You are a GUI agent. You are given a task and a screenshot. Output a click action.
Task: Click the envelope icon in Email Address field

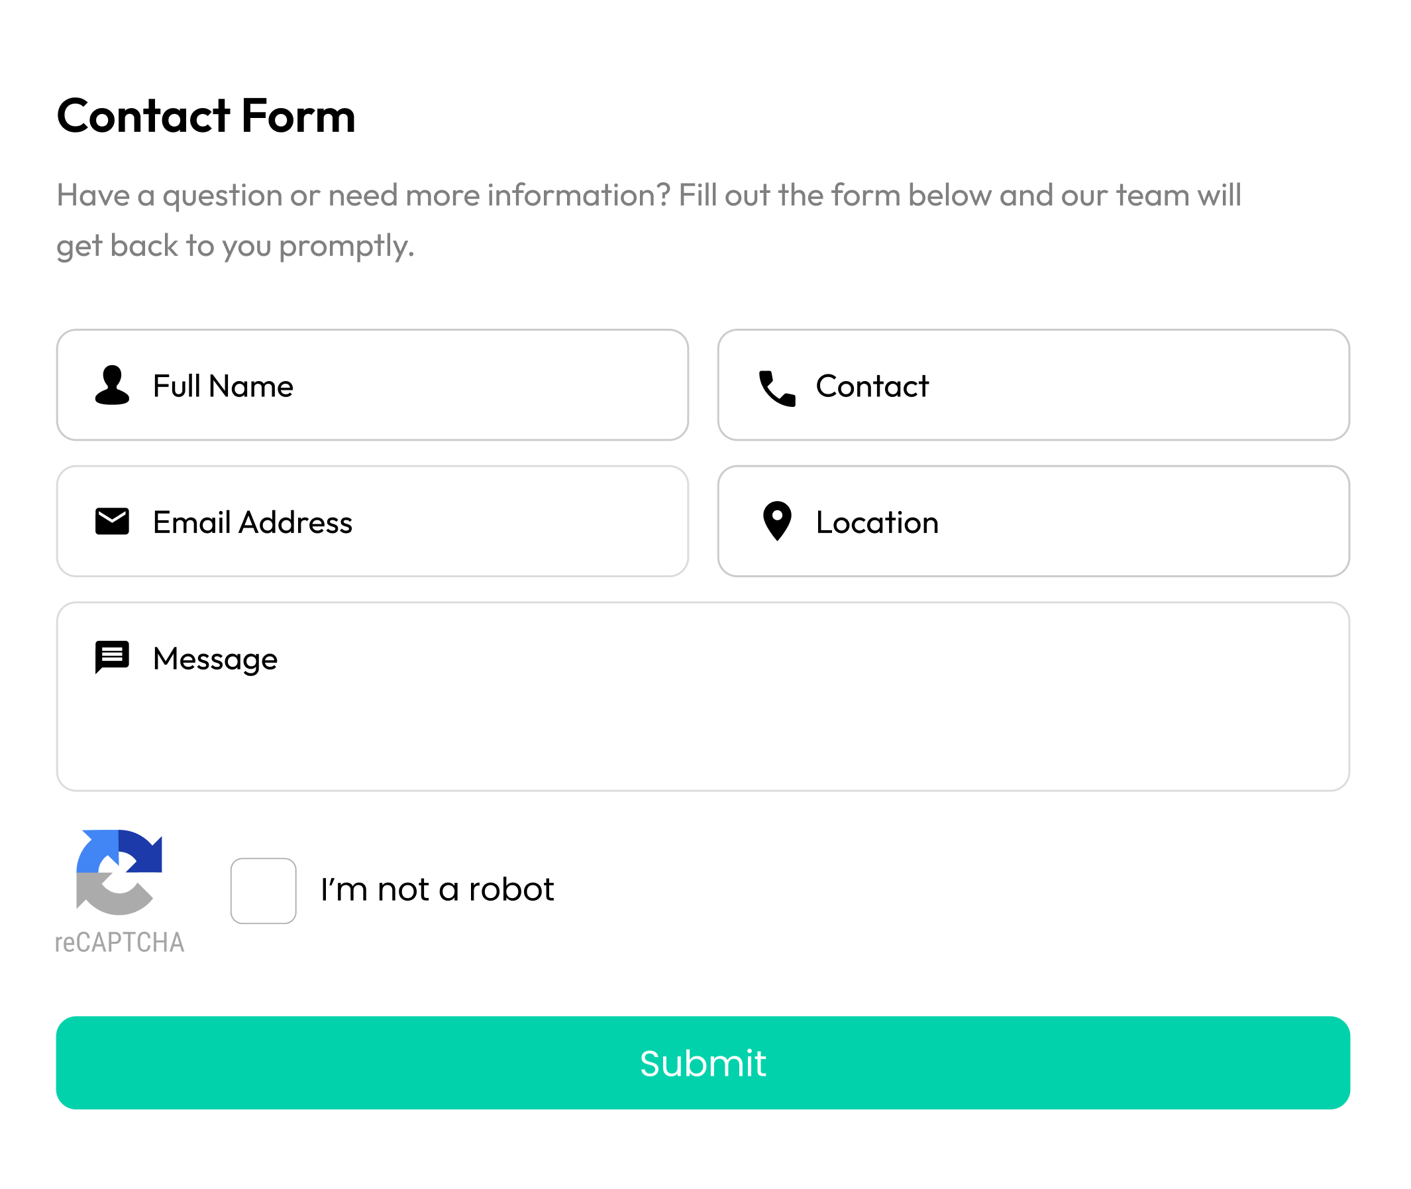113,521
